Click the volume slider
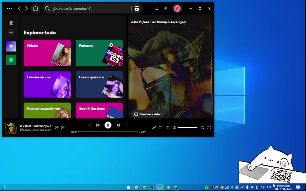Viewport: 306px width, 191px height. (187, 128)
